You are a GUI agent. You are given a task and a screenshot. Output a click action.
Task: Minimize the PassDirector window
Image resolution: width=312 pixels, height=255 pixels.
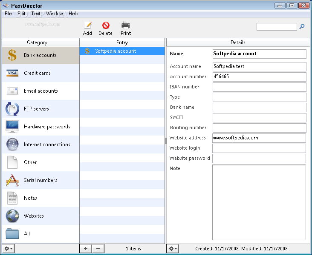click(280, 6)
